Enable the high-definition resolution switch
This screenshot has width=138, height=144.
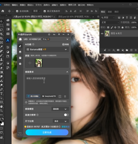coord(66,115)
